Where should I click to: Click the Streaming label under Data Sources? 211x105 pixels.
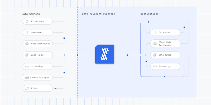point(37,66)
